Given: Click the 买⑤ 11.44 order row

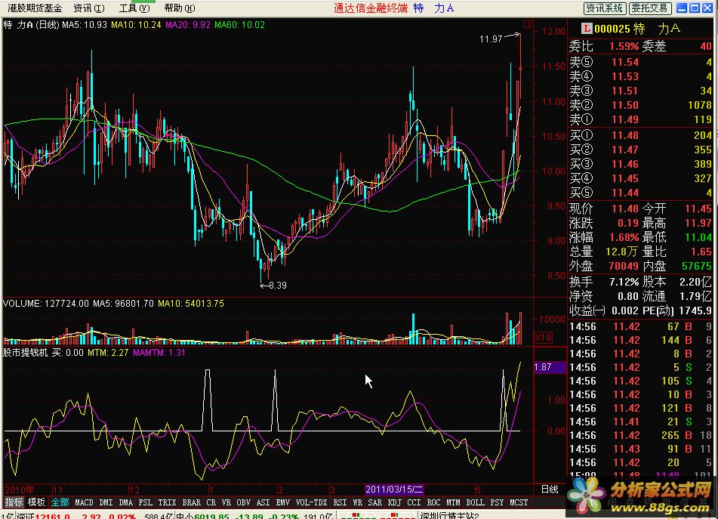Looking at the screenshot, I should [x=640, y=193].
